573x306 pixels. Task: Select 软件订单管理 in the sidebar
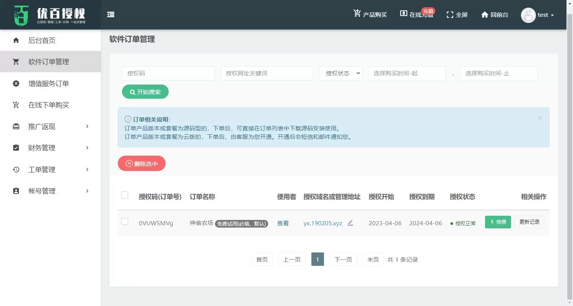tap(50, 62)
